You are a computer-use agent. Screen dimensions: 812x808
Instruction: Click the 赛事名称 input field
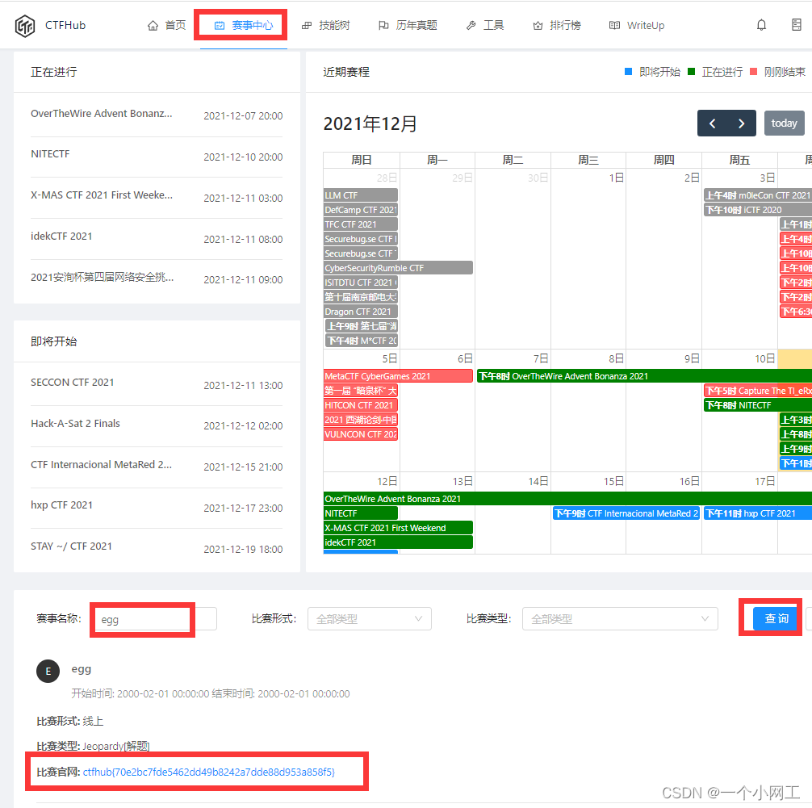[155, 619]
